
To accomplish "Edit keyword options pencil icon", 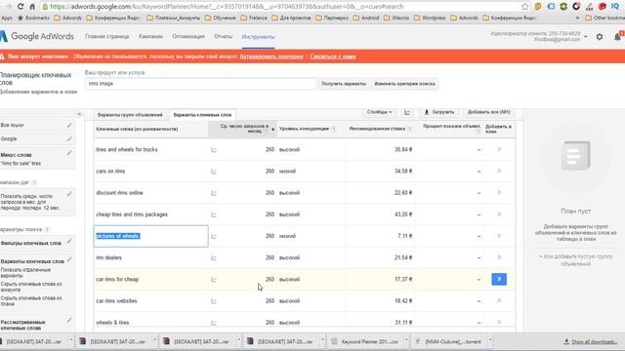I will click(69, 259).
